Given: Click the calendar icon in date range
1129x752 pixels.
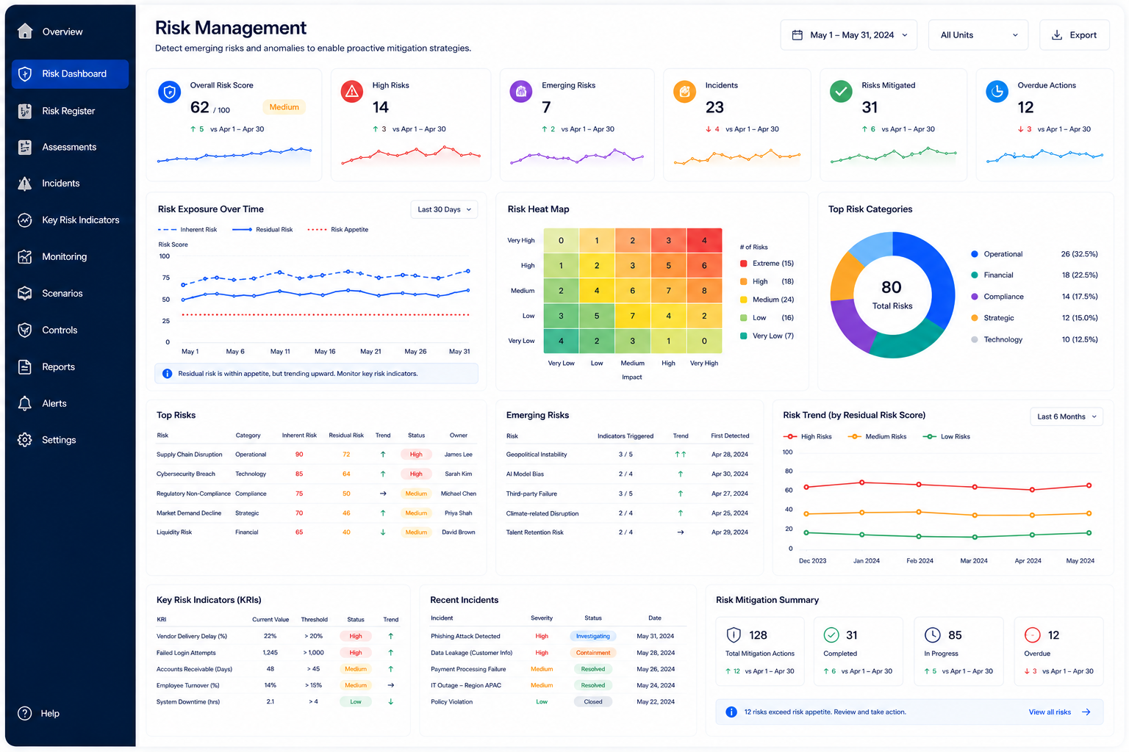Looking at the screenshot, I should tap(798, 35).
